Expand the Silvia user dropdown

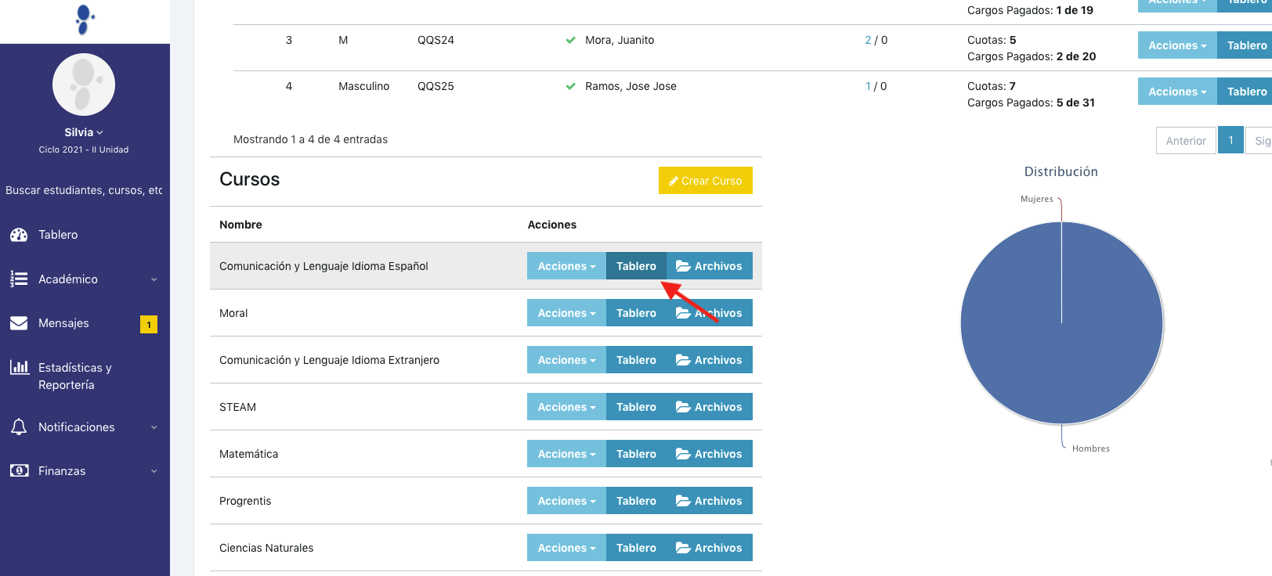84,132
